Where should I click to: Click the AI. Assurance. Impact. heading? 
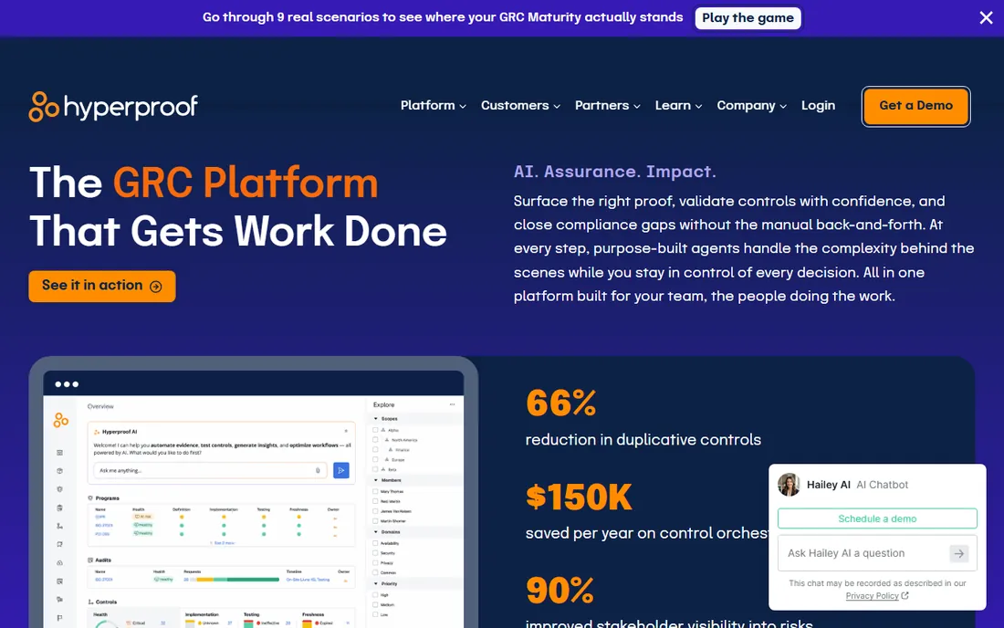614,172
